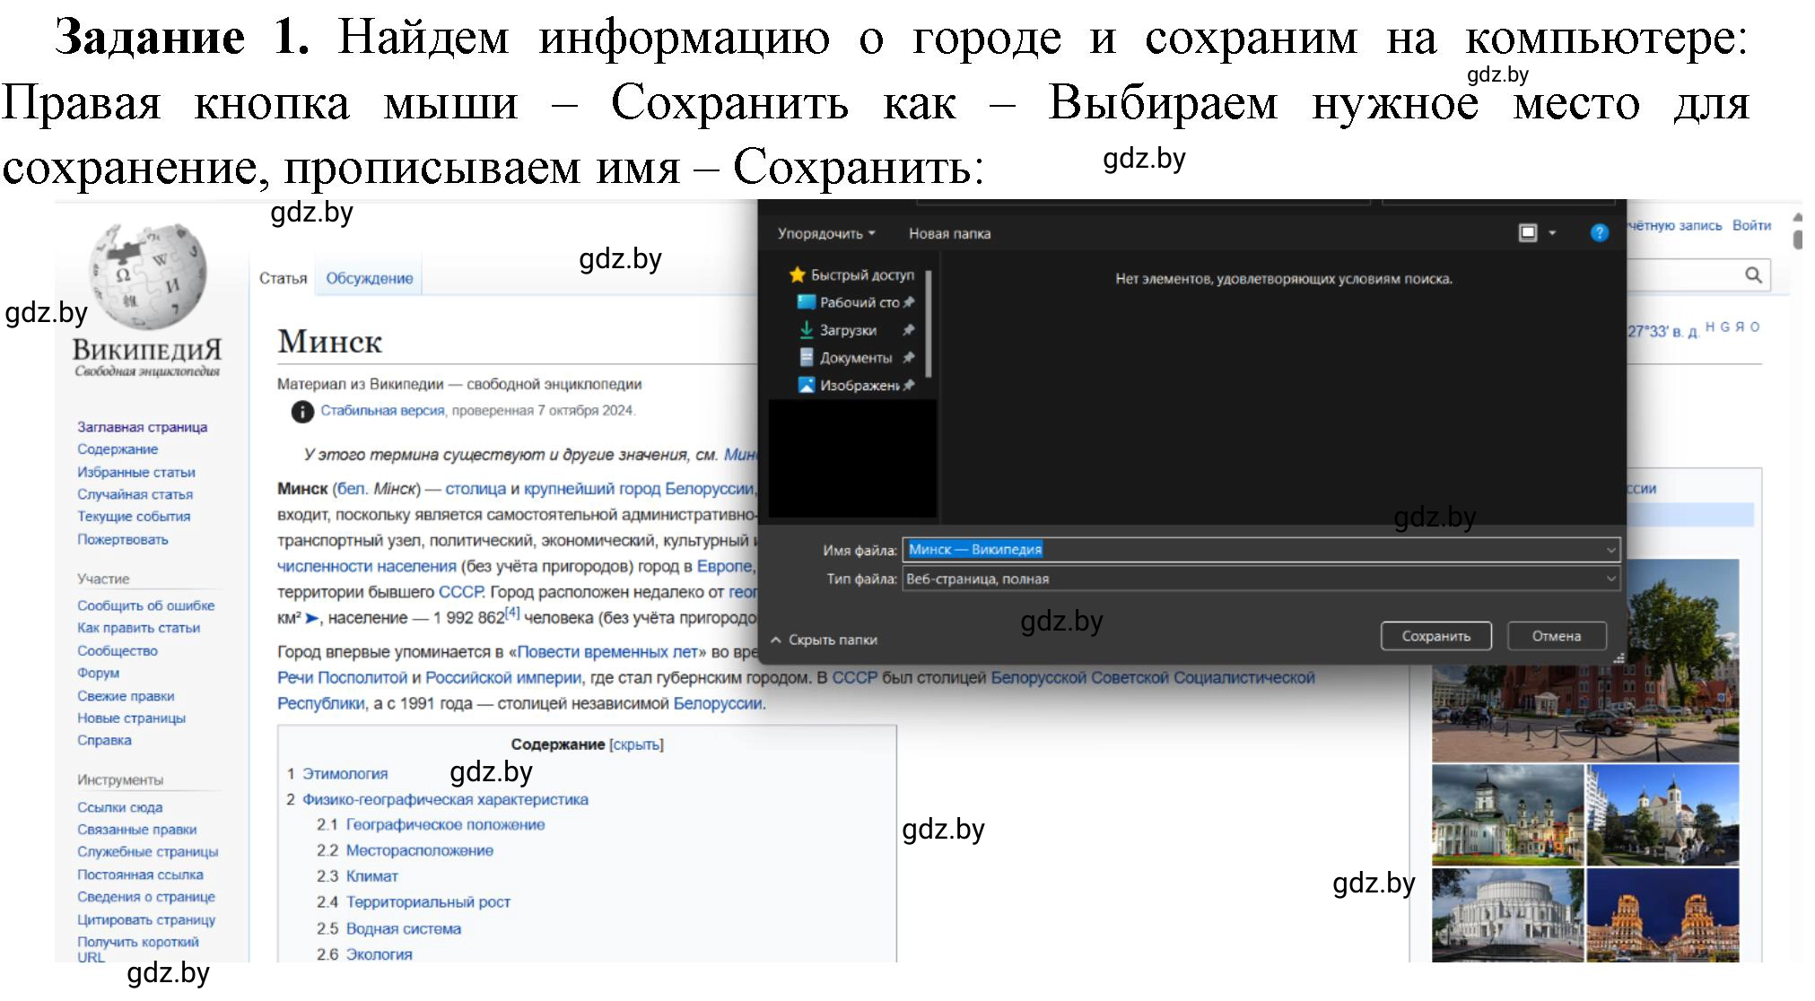Select Быстрый доступ in navigation tree

point(862,274)
